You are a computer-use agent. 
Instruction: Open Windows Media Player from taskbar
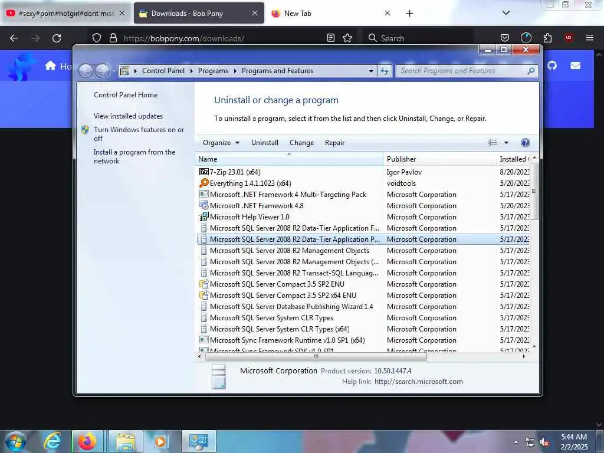click(x=160, y=441)
